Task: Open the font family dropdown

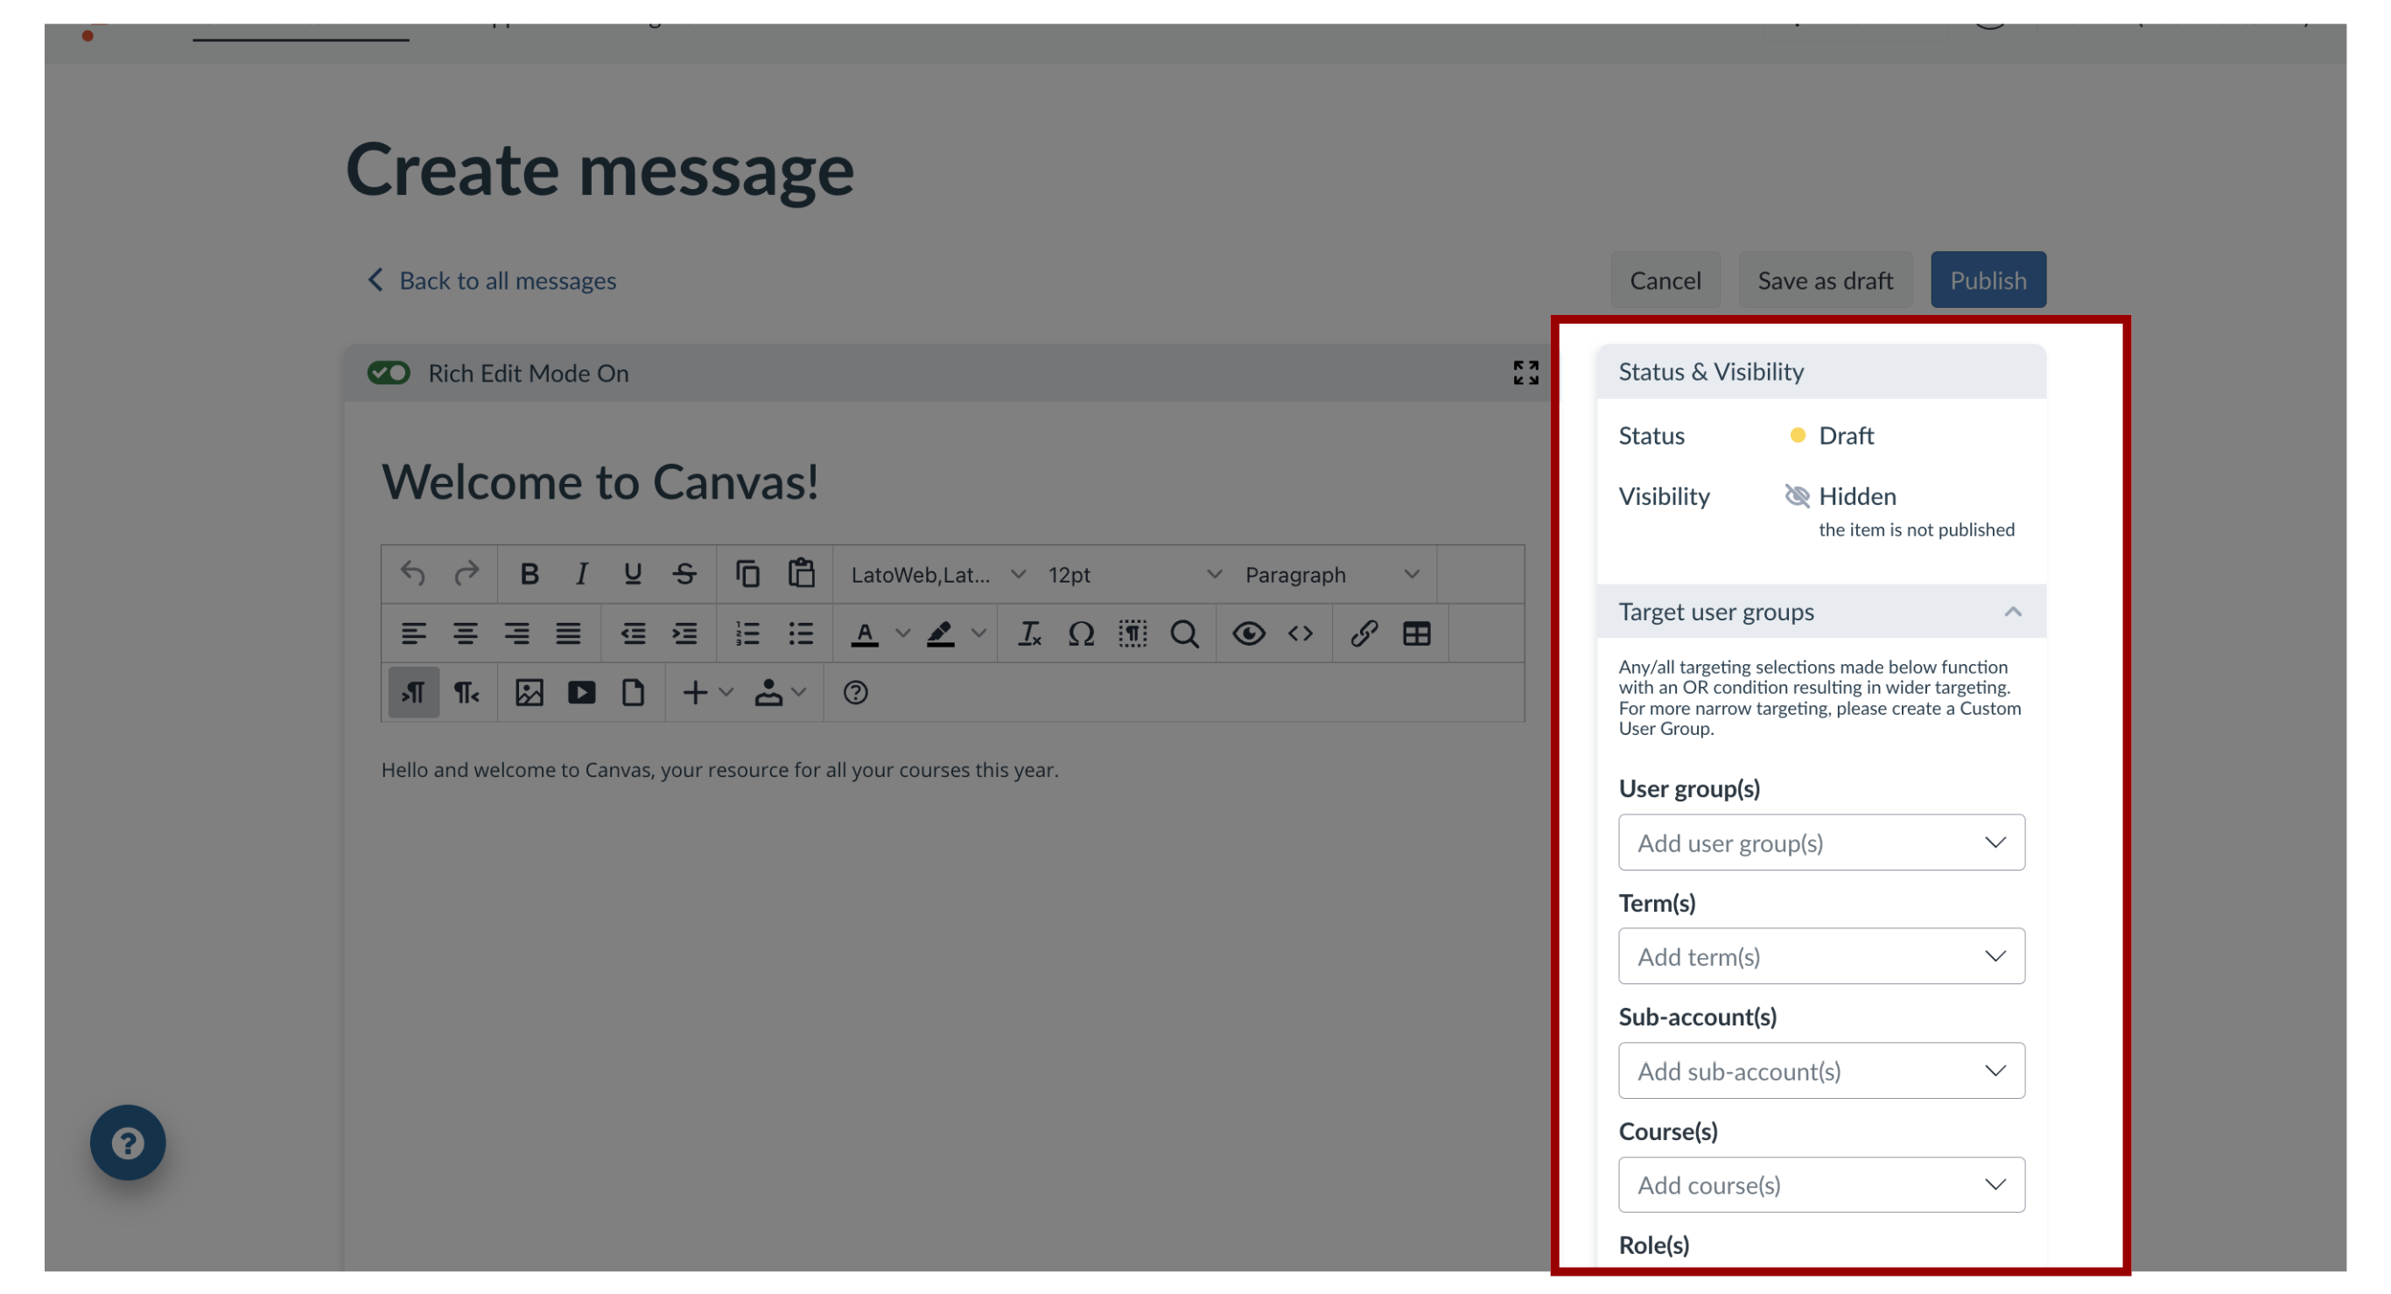Action: (x=937, y=574)
